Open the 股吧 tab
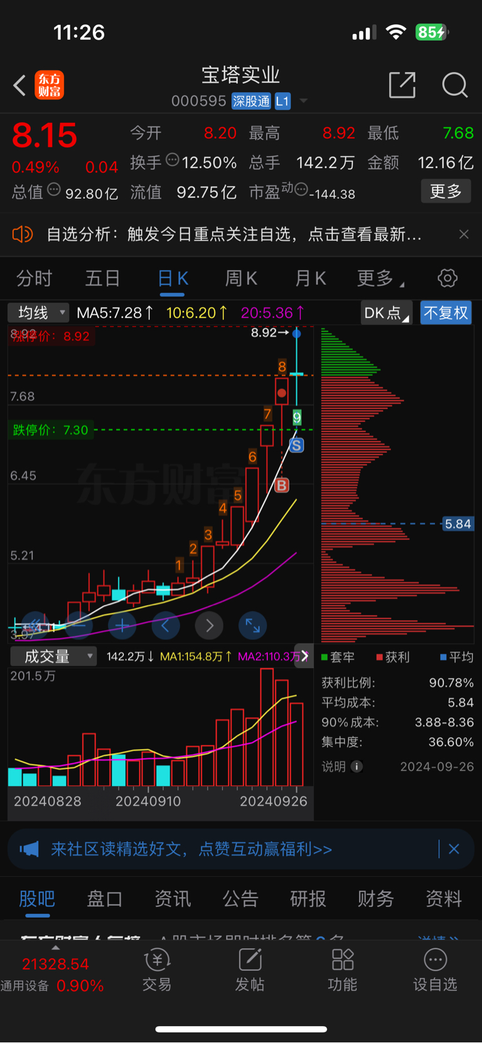The width and height of the screenshot is (482, 1043). pyautogui.click(x=37, y=899)
